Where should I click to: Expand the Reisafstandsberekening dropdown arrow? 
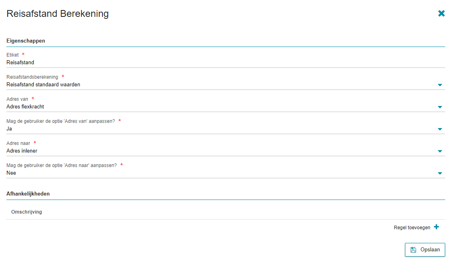coord(440,85)
